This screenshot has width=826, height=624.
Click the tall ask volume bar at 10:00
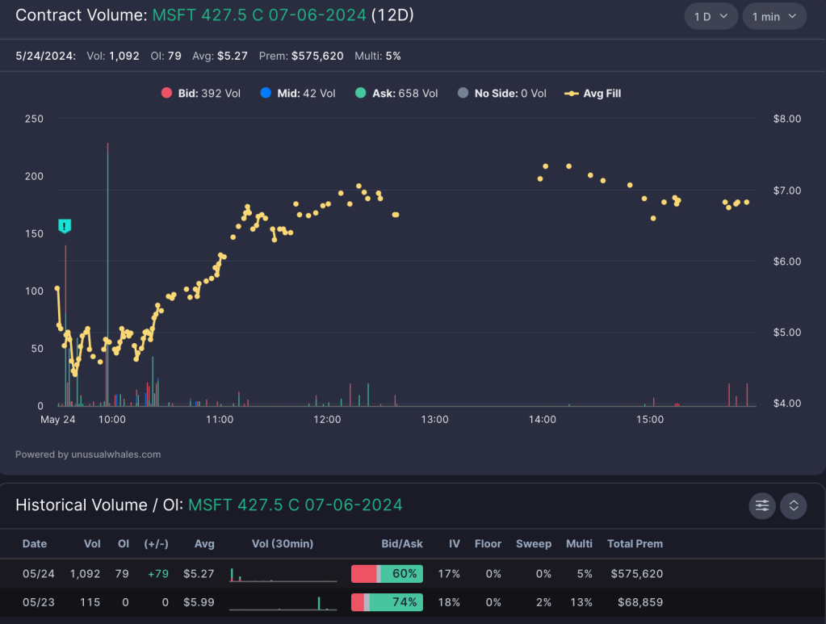click(x=107, y=274)
